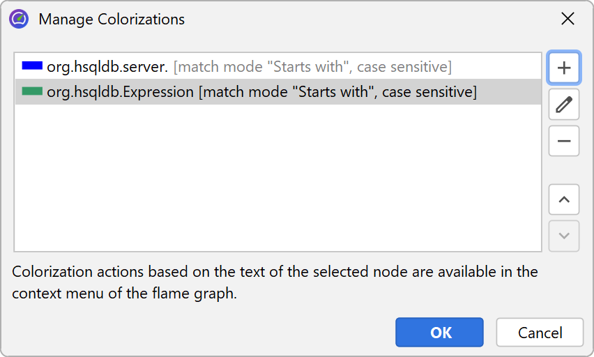
Task: Click the green swatch for org.hsqldb.Expression
Action: 32,91
